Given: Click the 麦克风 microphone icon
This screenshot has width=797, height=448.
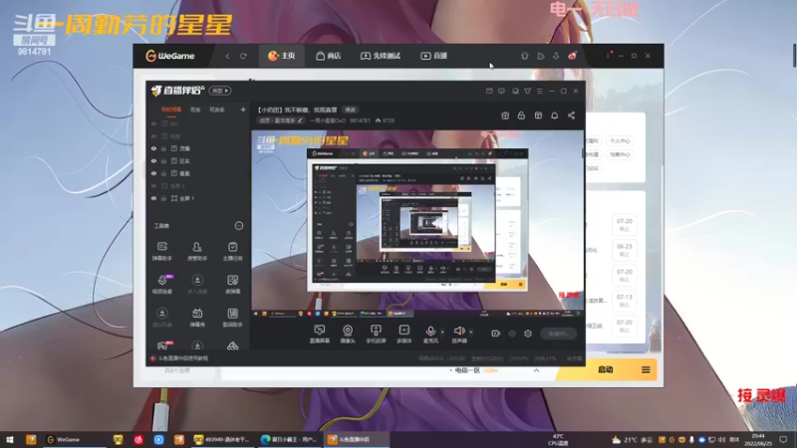Looking at the screenshot, I should click(430, 334).
